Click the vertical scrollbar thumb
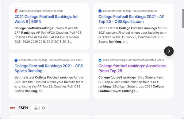This screenshot has width=184, height=119. (x=183, y=18)
